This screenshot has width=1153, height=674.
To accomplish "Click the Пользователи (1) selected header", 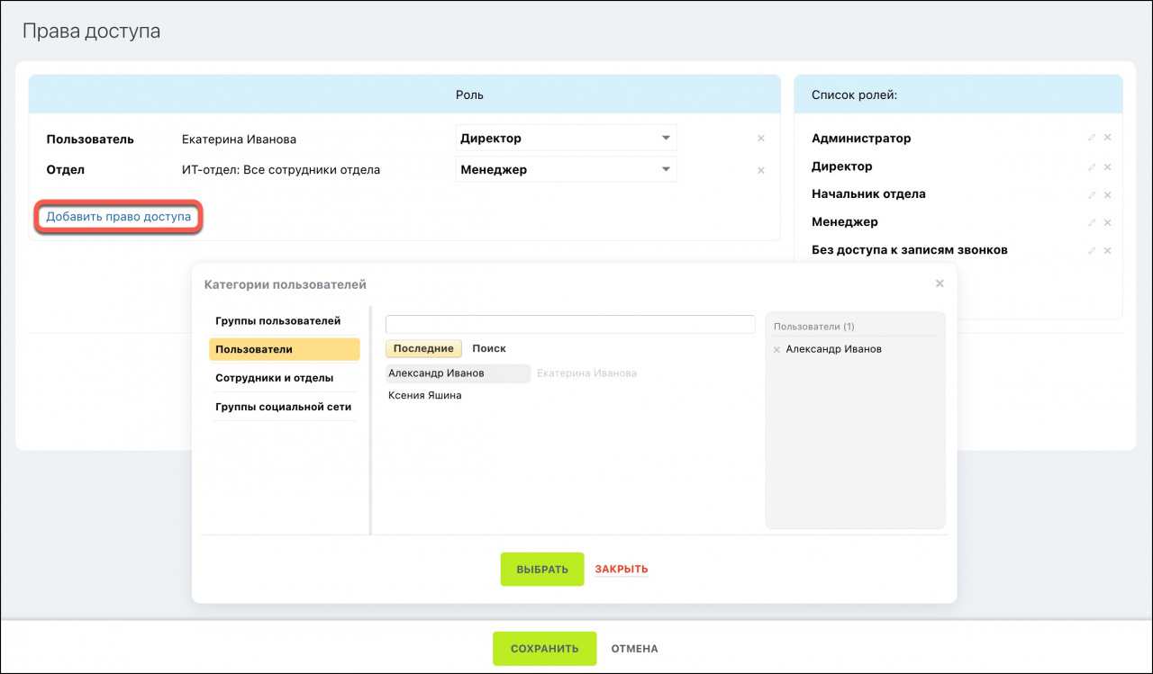I will (814, 327).
